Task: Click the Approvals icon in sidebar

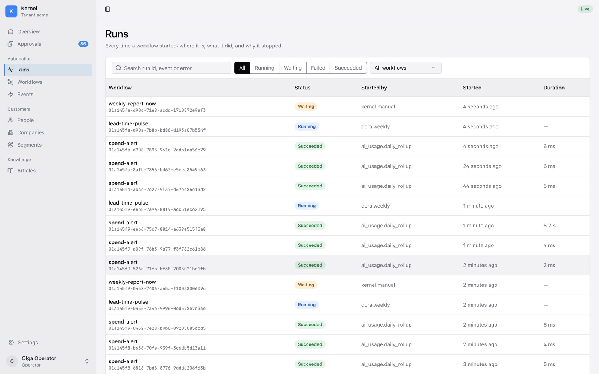Action: tap(10, 44)
